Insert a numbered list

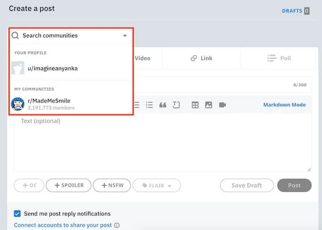tap(149, 105)
